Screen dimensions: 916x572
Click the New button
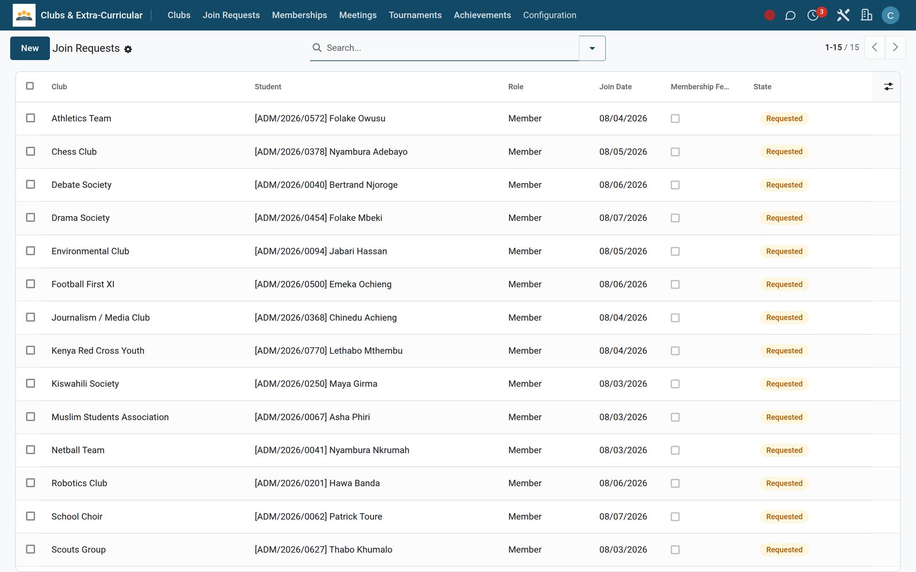30,48
